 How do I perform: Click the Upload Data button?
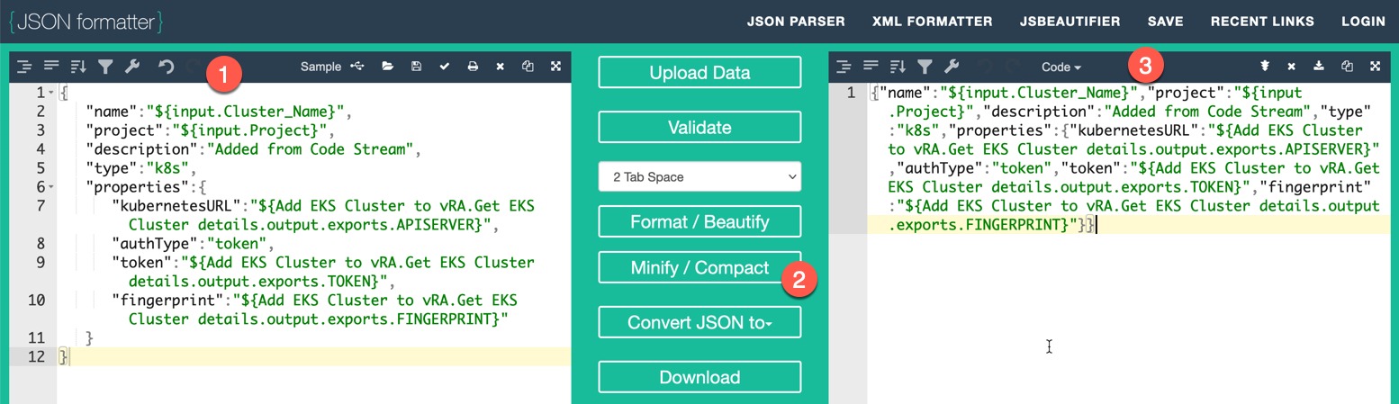pyautogui.click(x=699, y=72)
